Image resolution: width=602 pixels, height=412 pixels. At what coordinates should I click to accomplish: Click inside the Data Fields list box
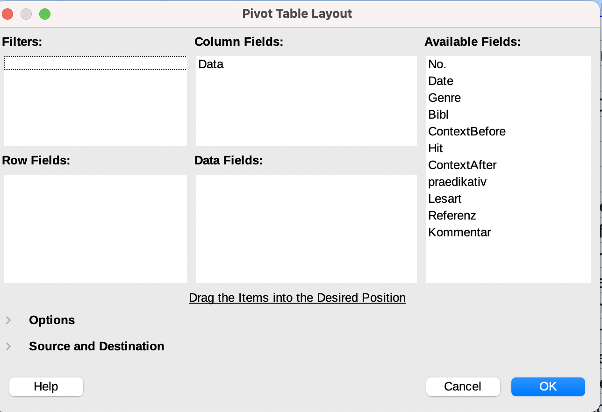click(306, 229)
